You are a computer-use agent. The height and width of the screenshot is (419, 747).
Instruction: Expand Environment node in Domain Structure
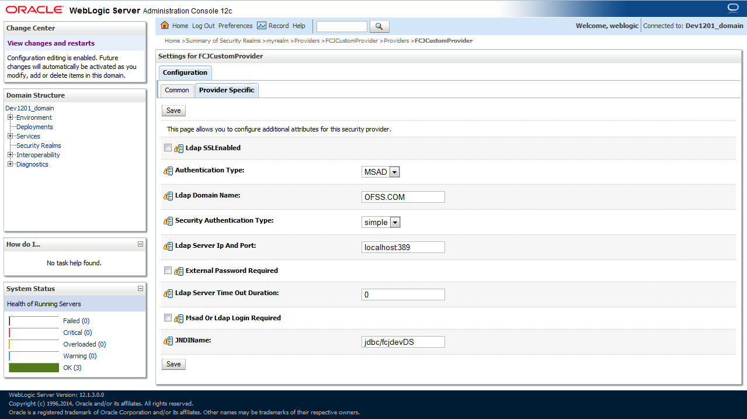point(11,117)
